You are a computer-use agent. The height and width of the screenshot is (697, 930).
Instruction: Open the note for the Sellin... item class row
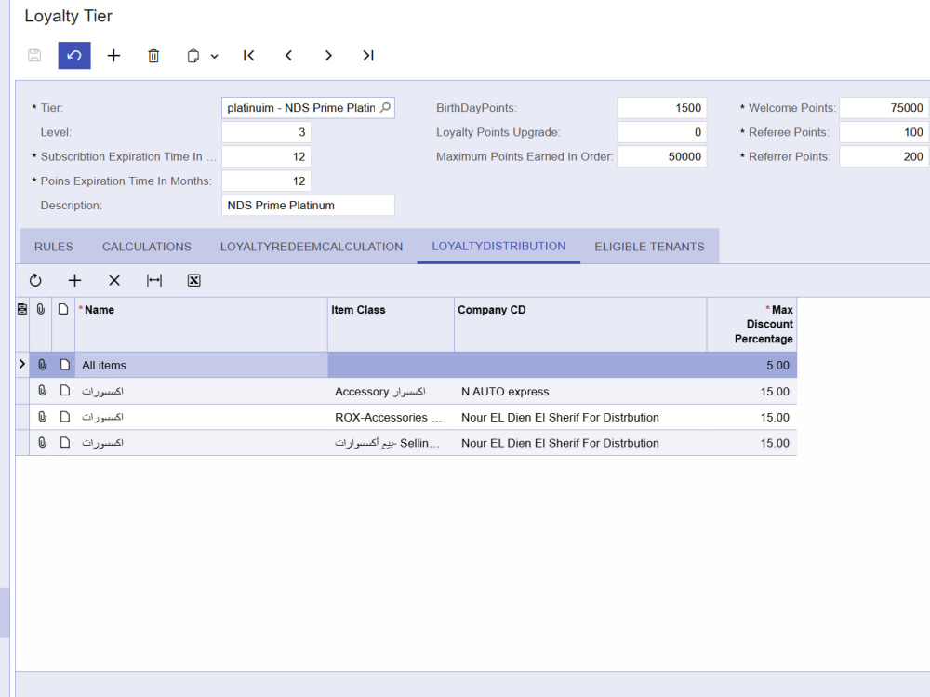click(65, 442)
